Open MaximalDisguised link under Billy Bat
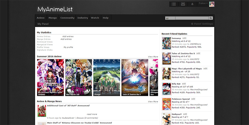The image size is (249, 125). pyautogui.click(x=199, y=90)
